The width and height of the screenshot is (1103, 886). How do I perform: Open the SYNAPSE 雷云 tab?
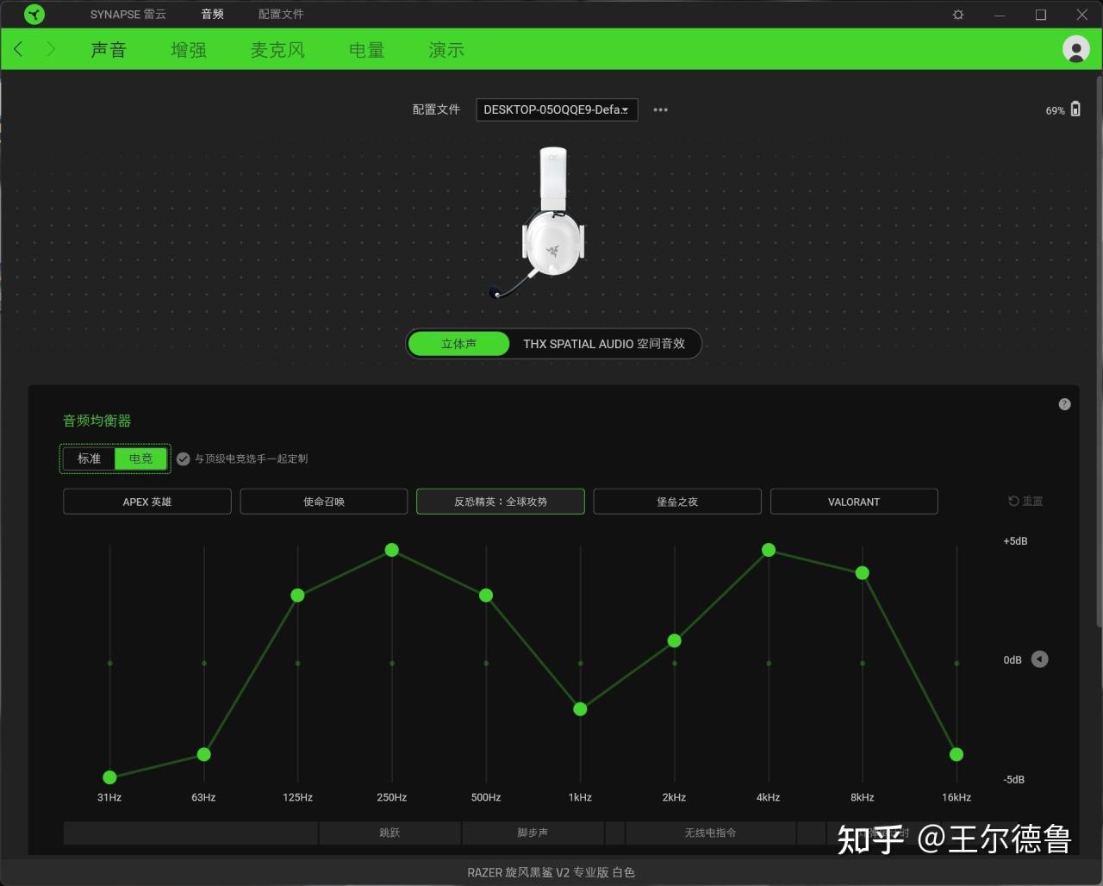(128, 15)
